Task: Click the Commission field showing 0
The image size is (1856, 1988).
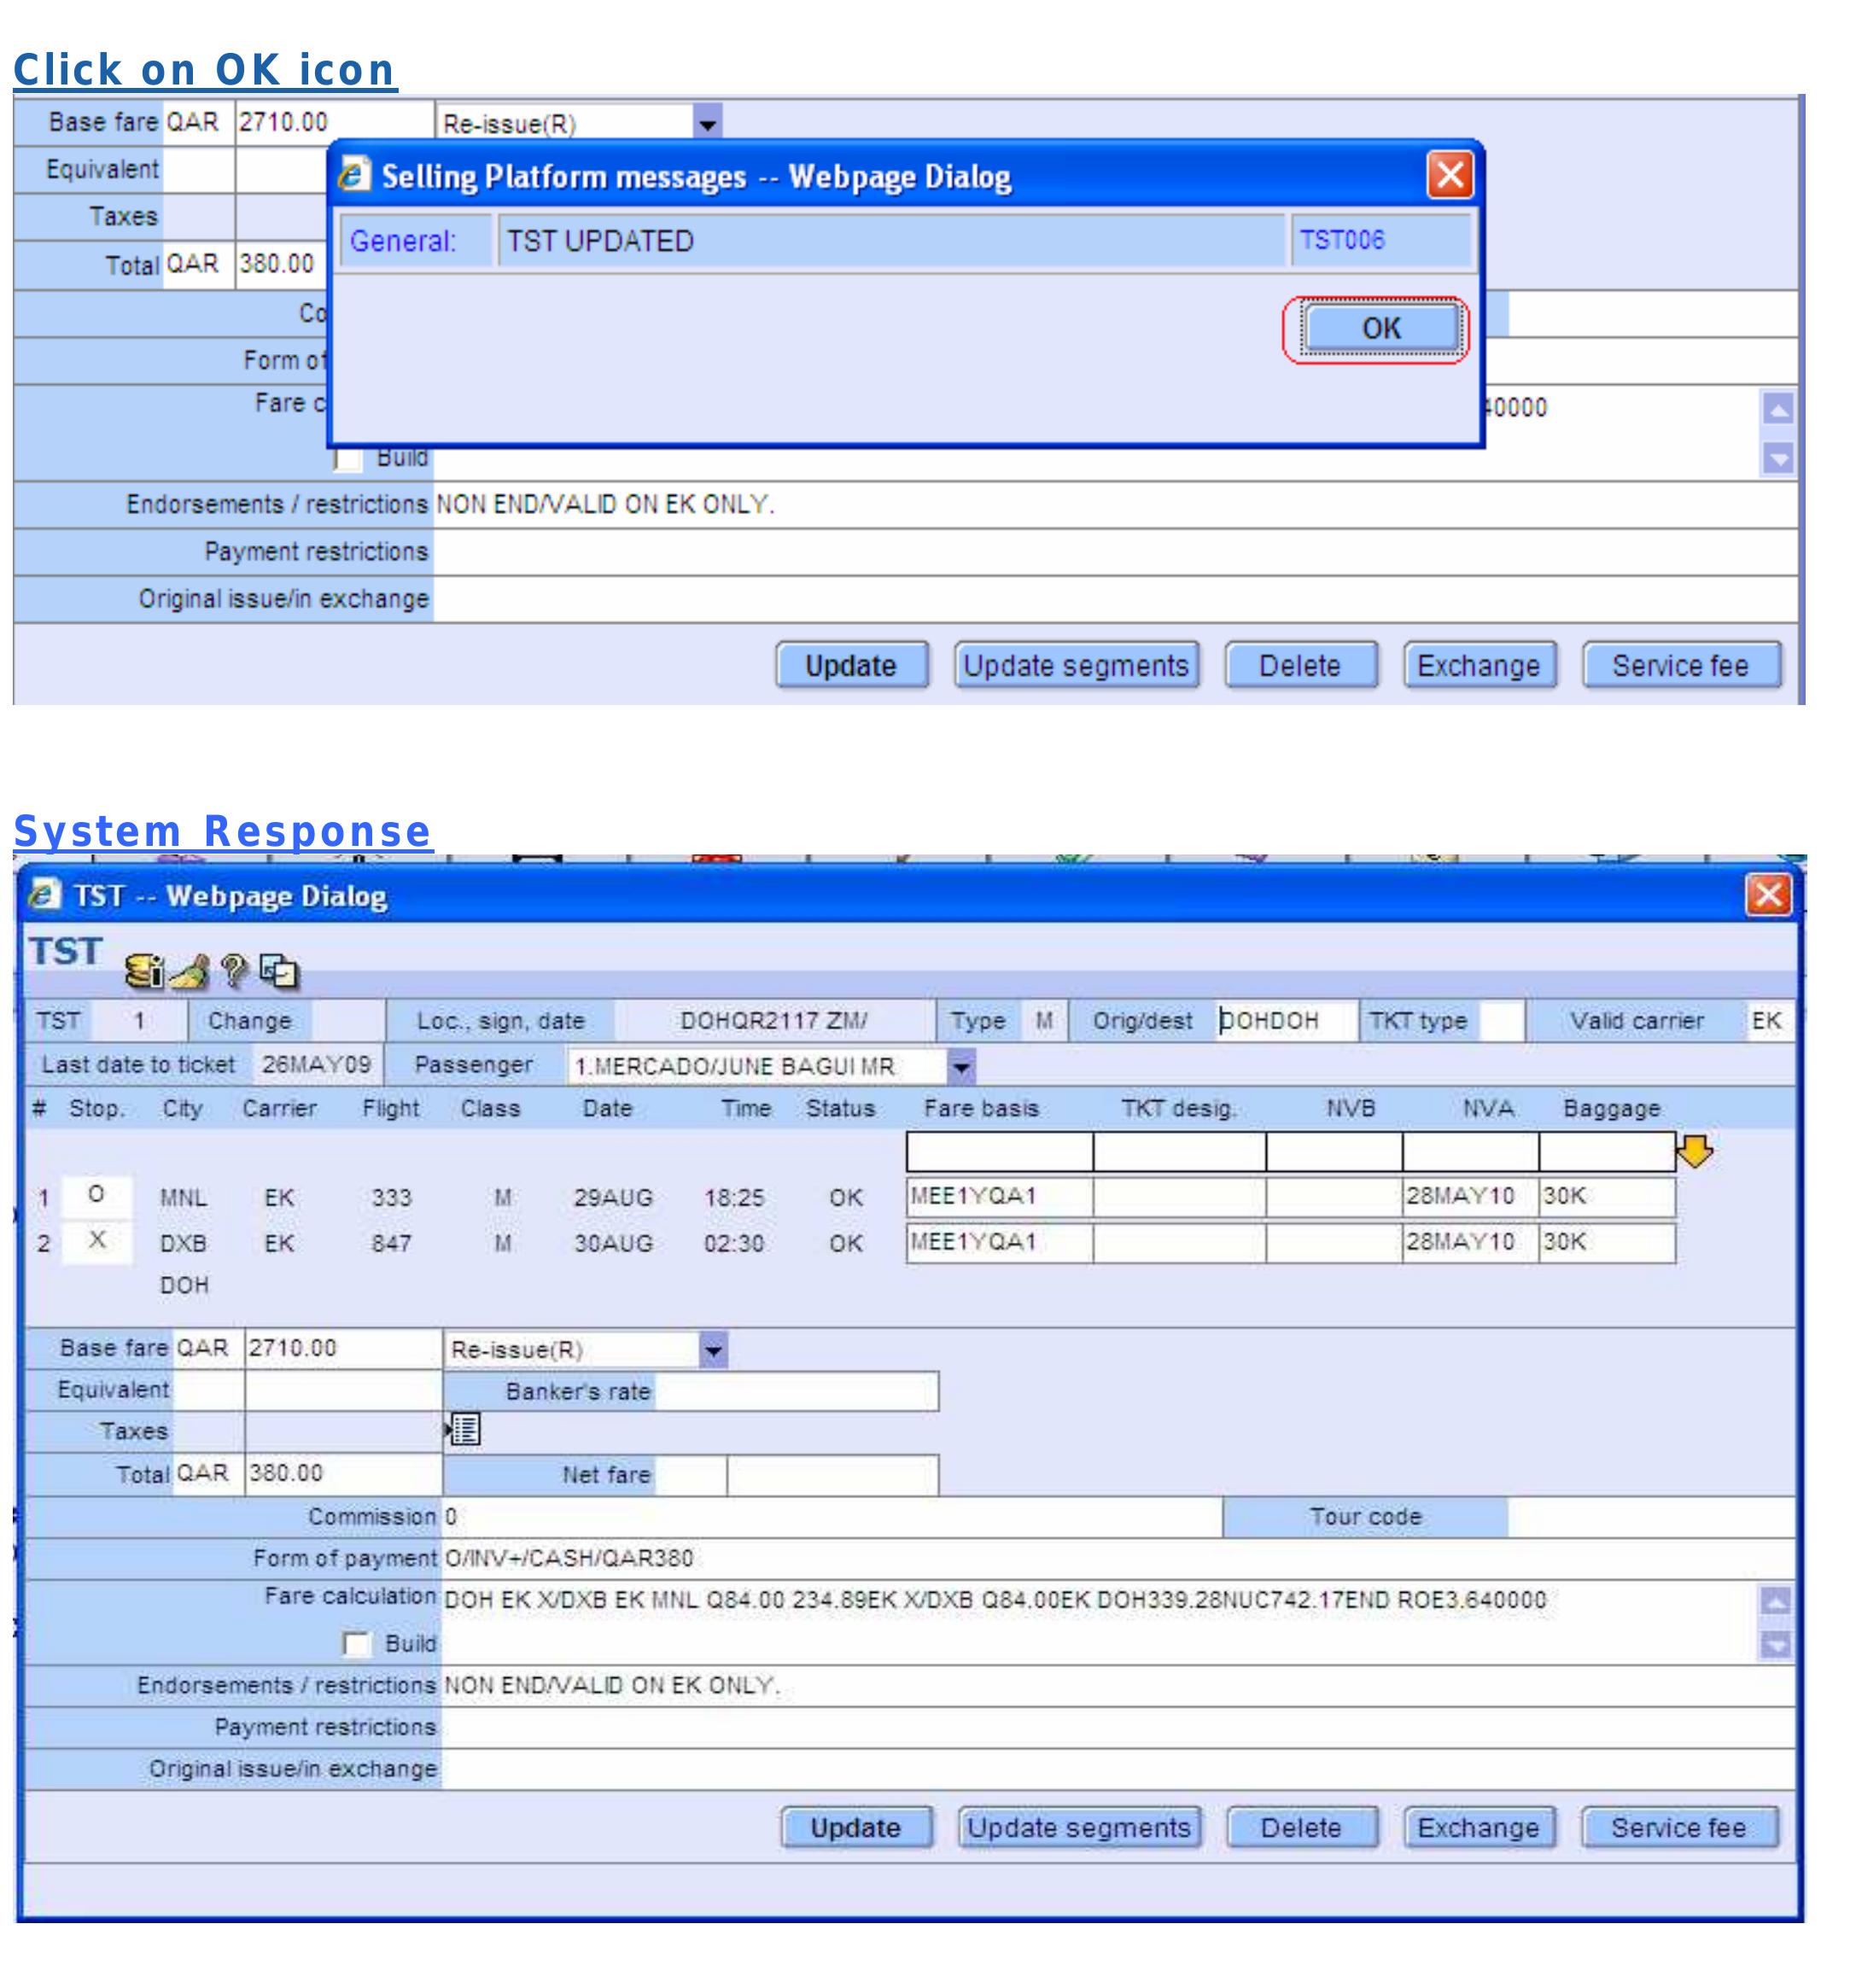Action: (832, 1516)
